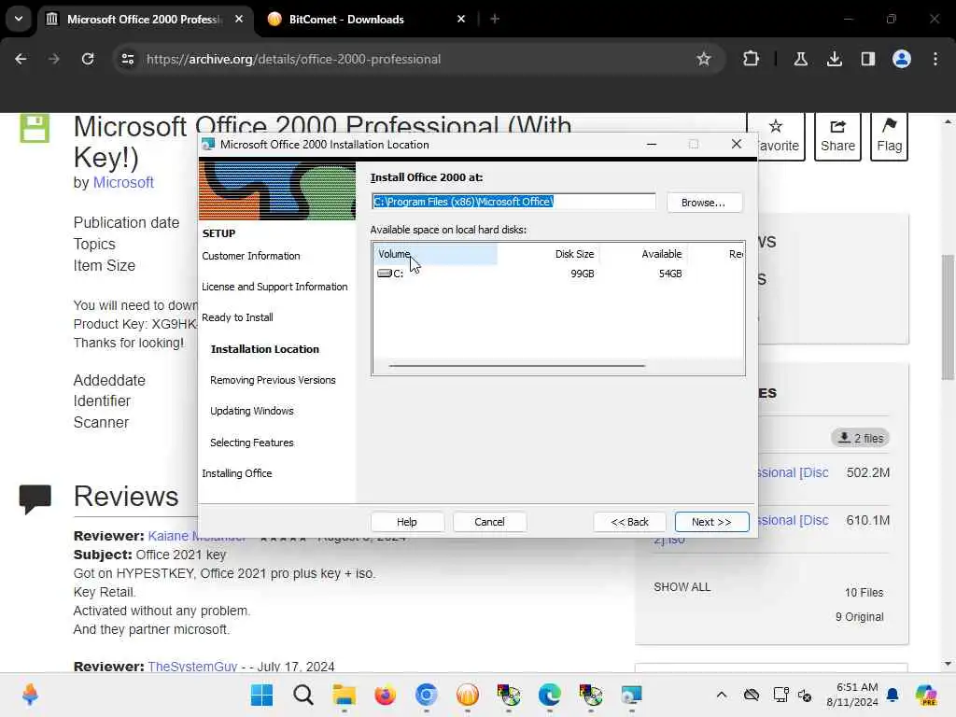Click the 502.2M file size entry
The height and width of the screenshot is (717, 956).
(867, 472)
